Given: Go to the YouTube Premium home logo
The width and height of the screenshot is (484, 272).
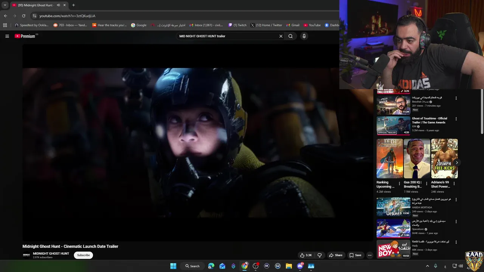Looking at the screenshot, I should coord(25,36).
